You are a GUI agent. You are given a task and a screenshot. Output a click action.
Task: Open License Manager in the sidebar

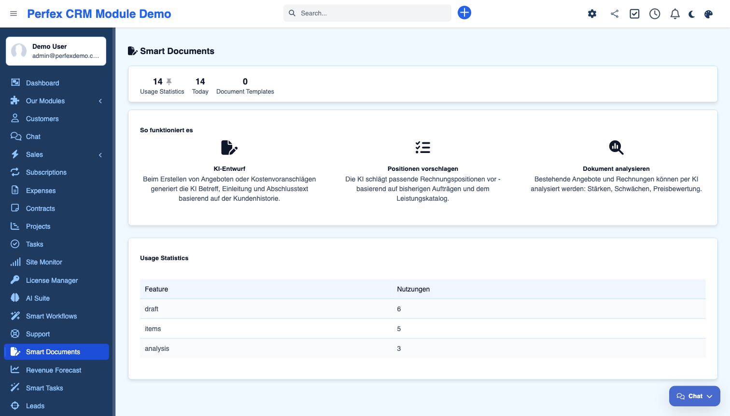coord(52,280)
